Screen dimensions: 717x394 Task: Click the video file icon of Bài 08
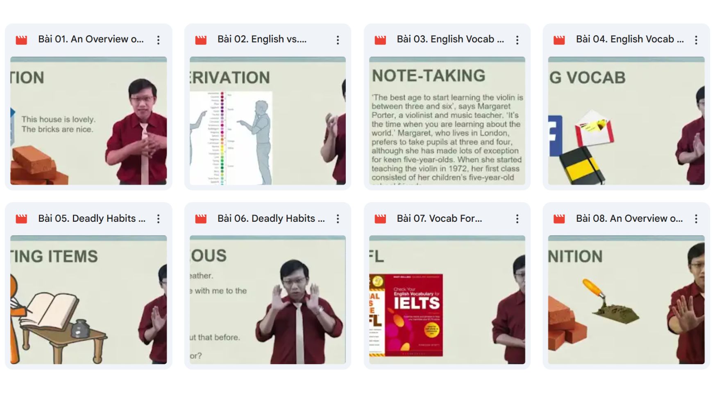click(559, 219)
